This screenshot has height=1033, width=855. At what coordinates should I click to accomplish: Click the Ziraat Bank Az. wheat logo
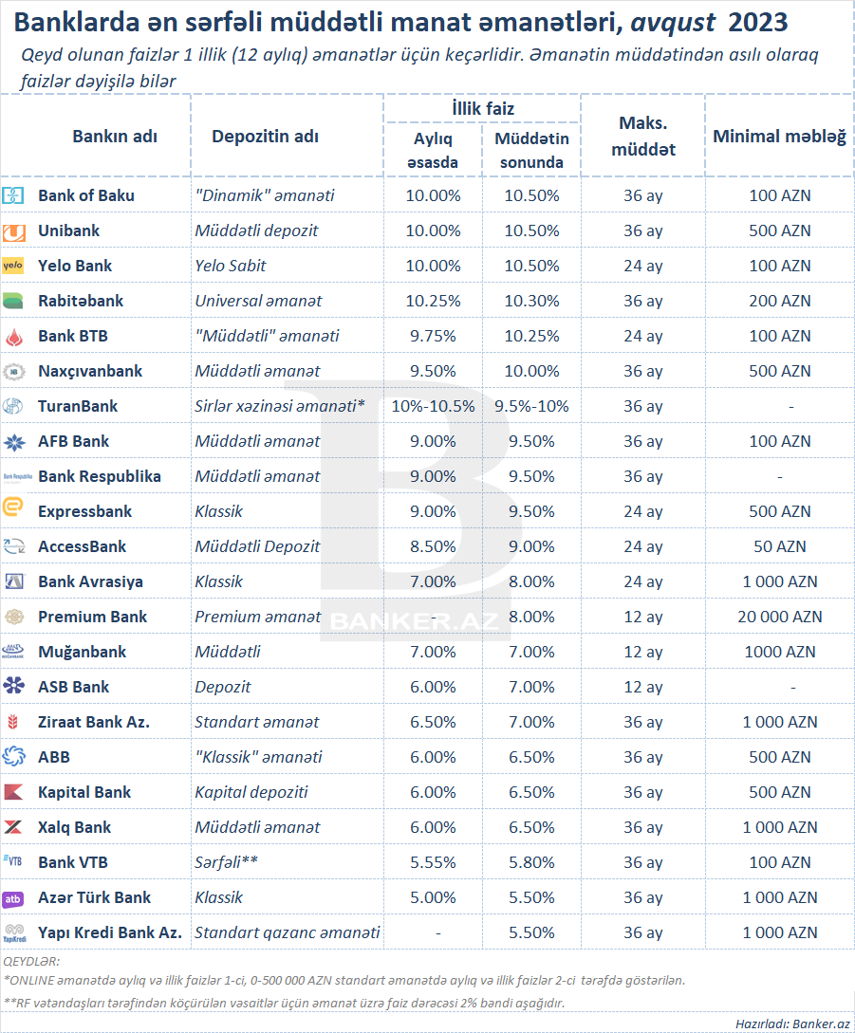[x=13, y=722]
